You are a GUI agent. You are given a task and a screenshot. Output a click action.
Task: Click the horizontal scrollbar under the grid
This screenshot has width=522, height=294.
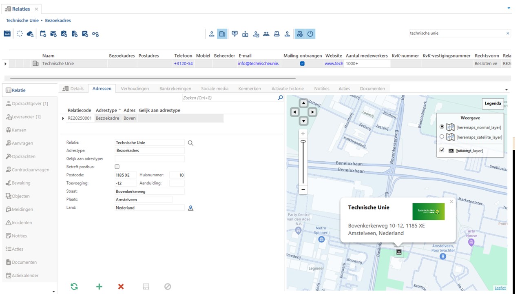153,78
